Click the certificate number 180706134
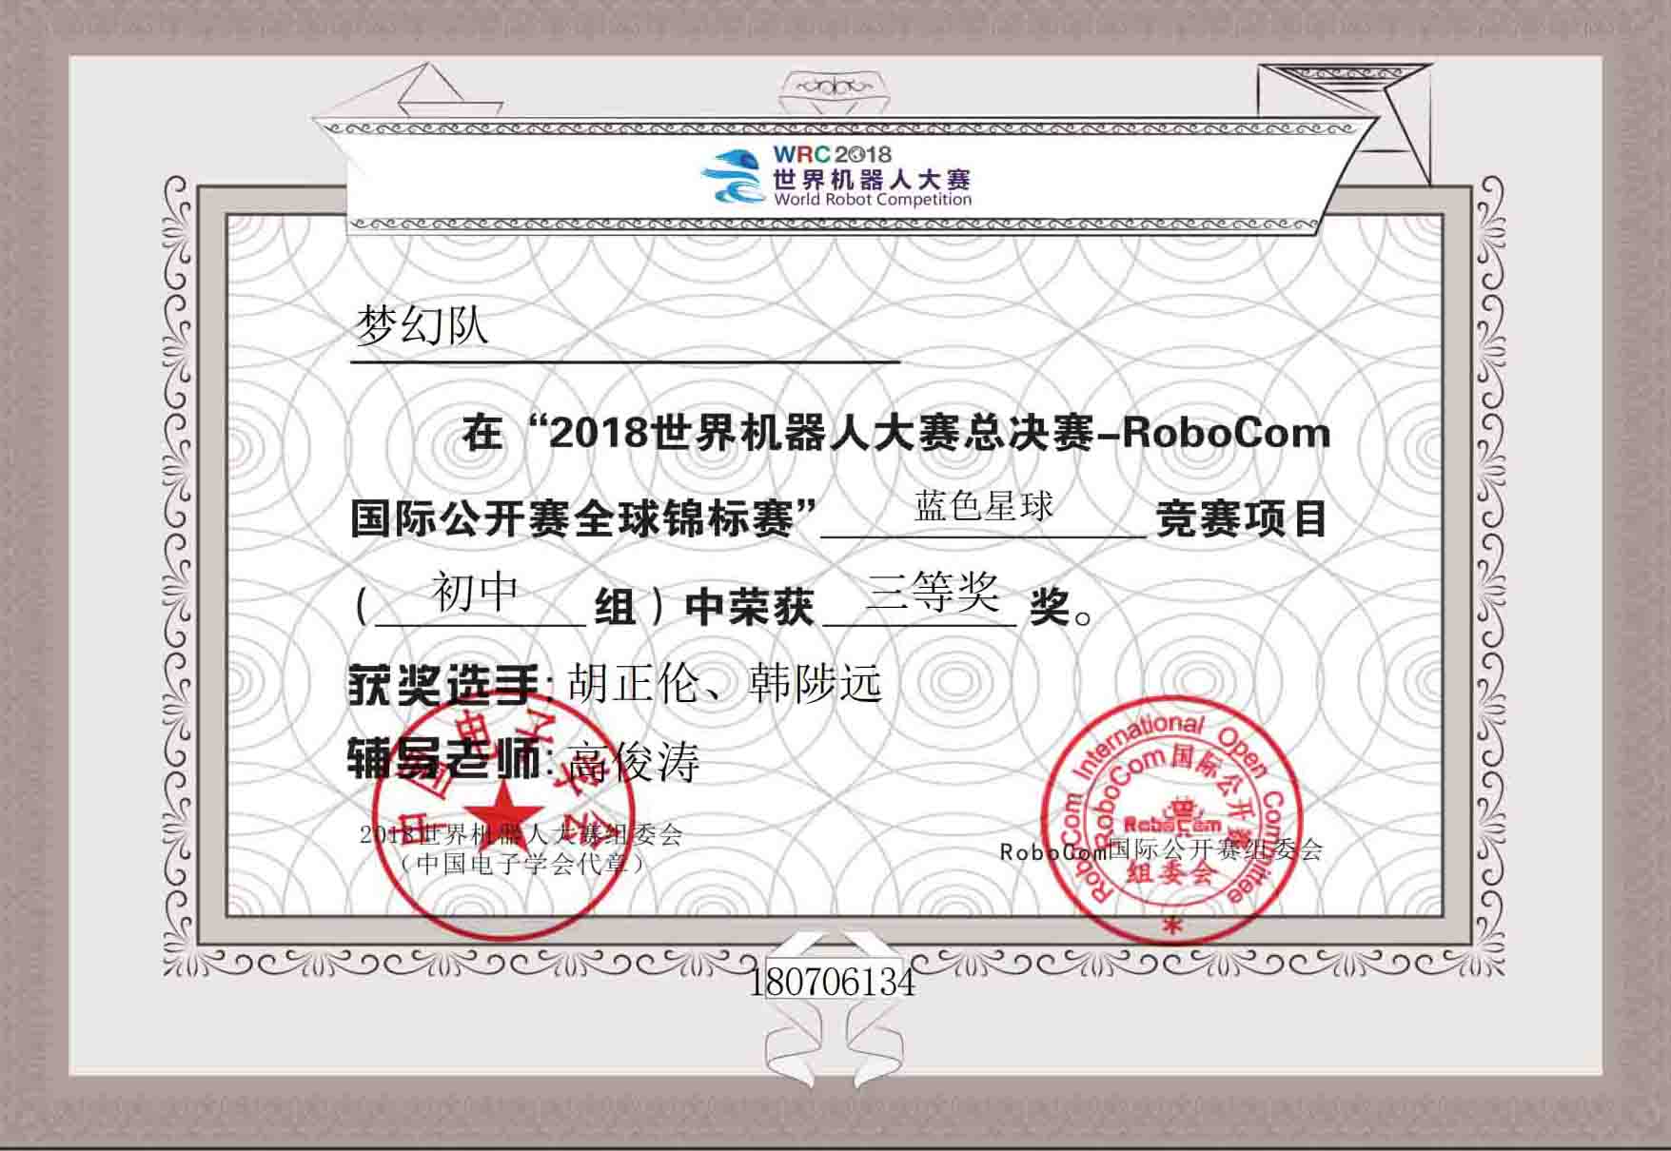Image resolution: width=1671 pixels, height=1151 pixels. tap(833, 981)
